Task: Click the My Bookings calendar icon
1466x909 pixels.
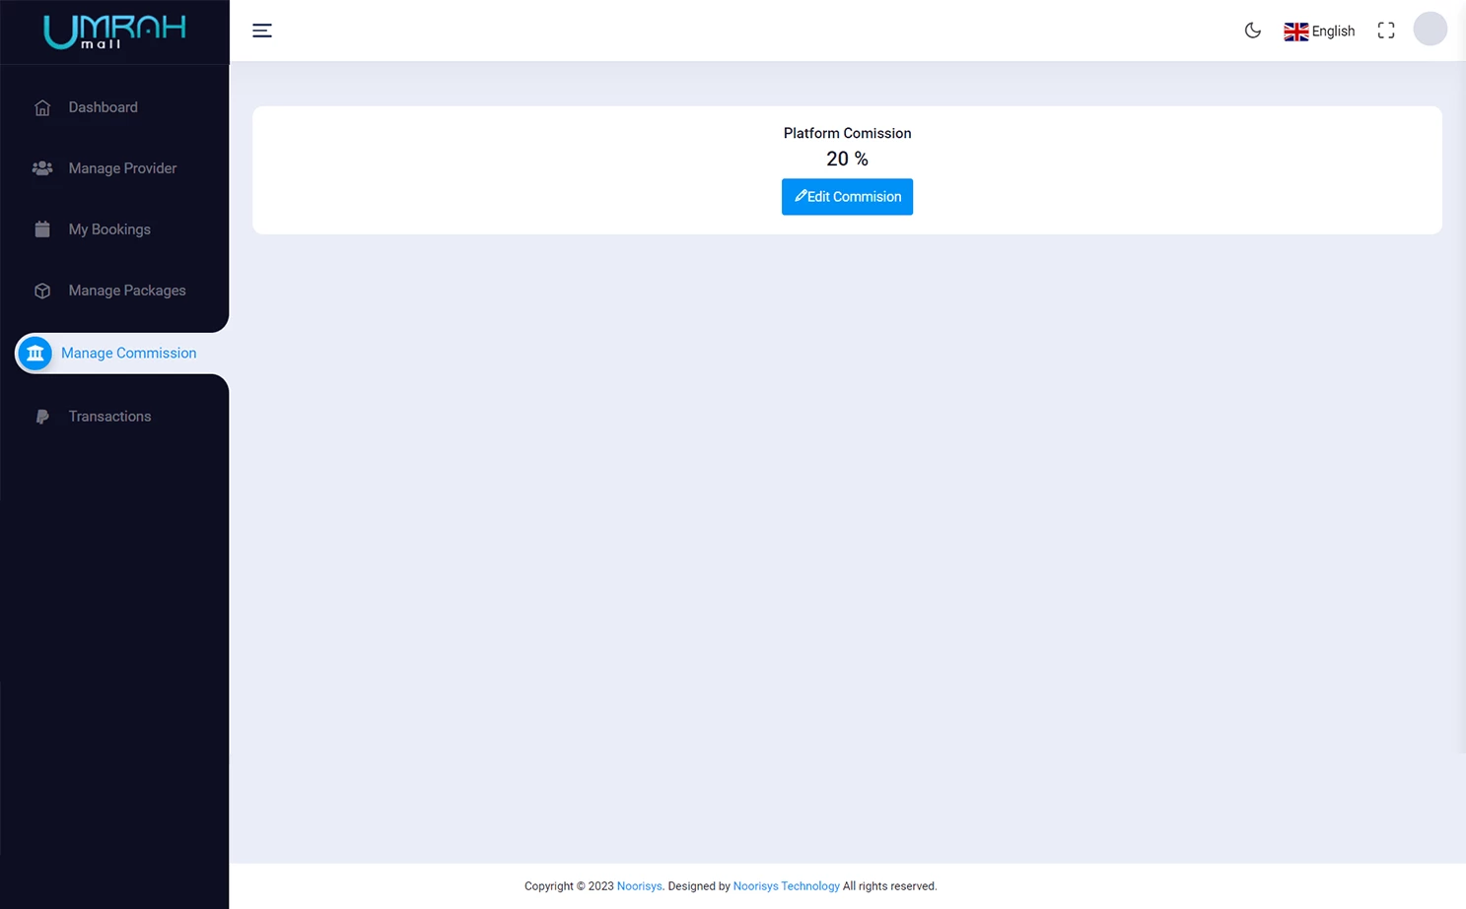Action: click(x=42, y=229)
